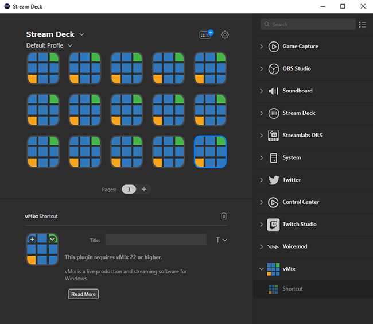Click the Title input field
Viewport: 373px width, 324px height.
click(x=156, y=240)
